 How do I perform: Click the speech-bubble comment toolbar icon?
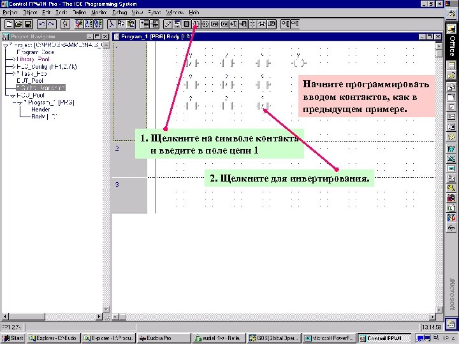(272, 24)
